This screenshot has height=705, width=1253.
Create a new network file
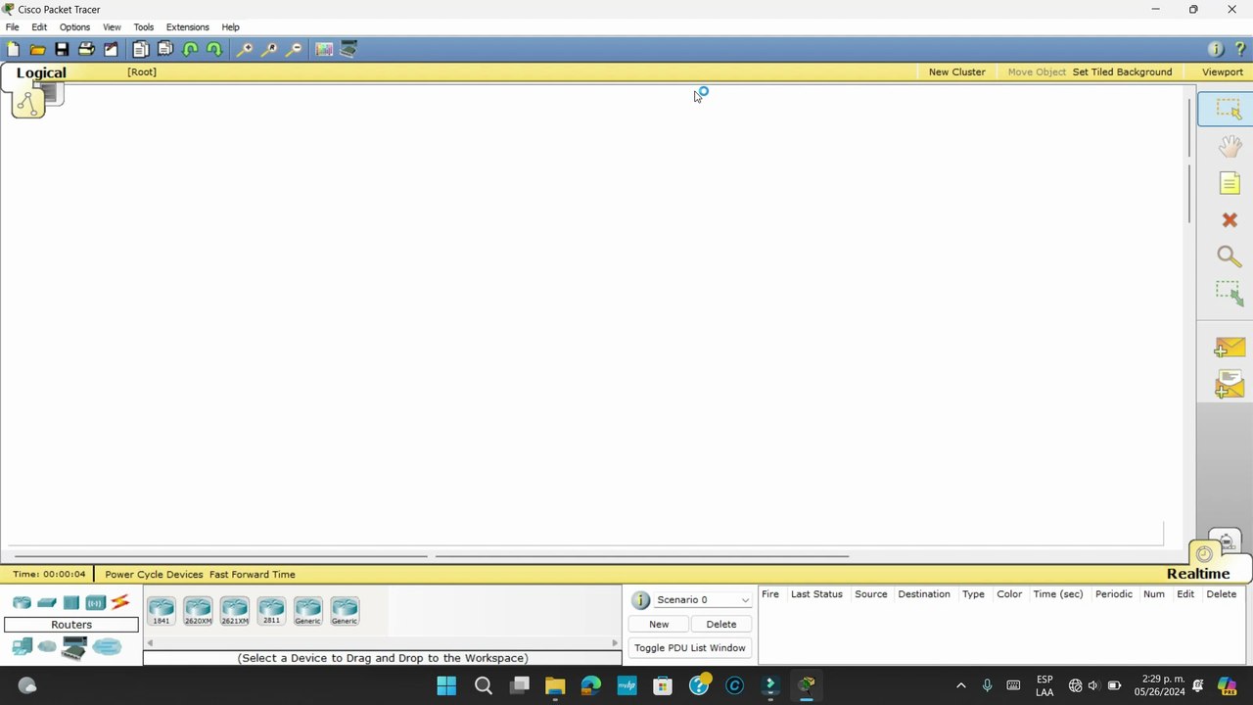(13, 49)
